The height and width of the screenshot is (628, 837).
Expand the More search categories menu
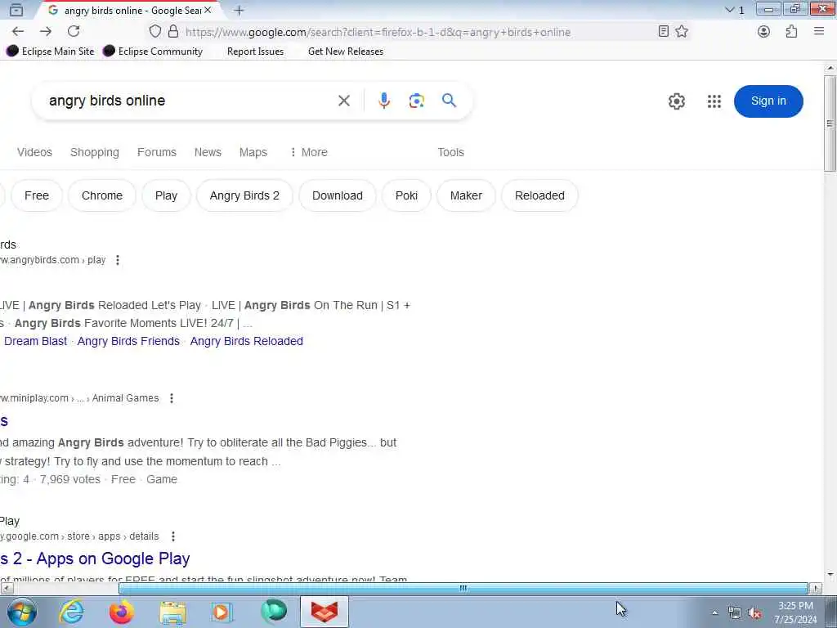[308, 152]
